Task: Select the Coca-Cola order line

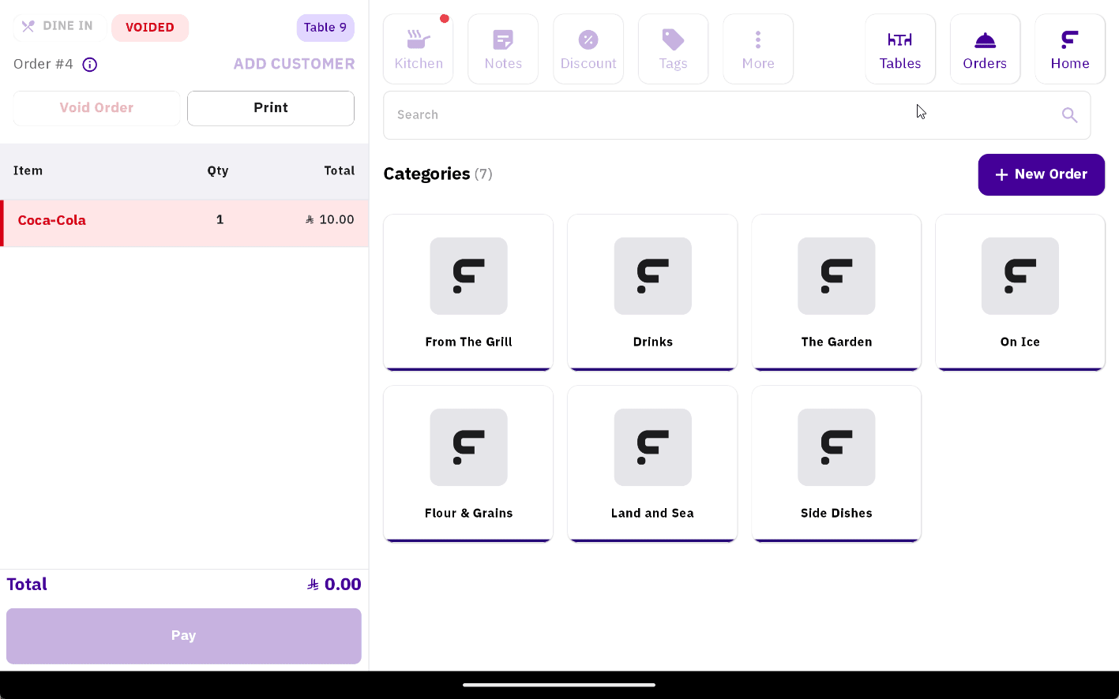Action: pyautogui.click(x=184, y=221)
